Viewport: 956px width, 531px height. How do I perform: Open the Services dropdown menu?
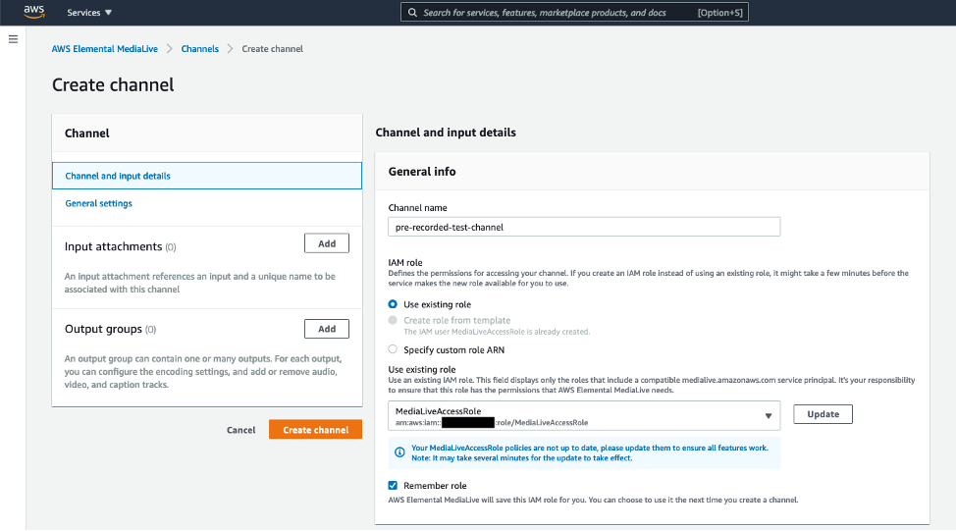tap(89, 12)
